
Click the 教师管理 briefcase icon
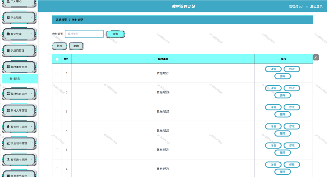pos(8,34)
